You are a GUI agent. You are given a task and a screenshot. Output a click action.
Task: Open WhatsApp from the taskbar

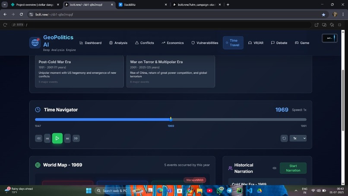219,191
